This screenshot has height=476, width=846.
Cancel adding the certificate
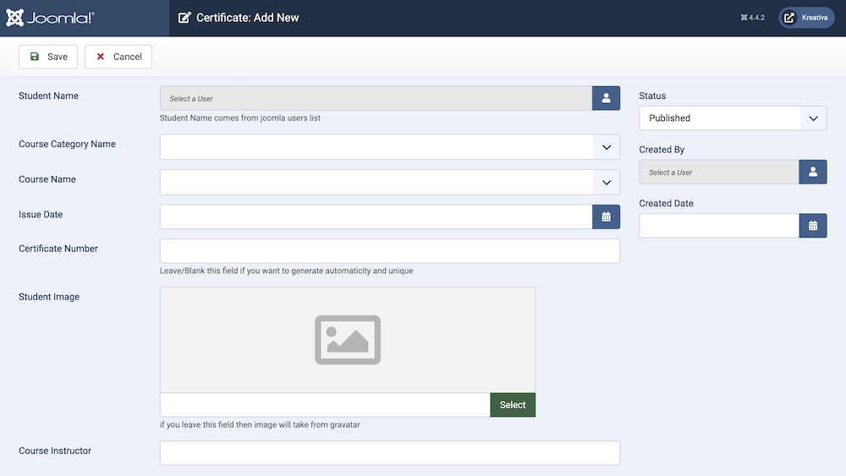[118, 57]
